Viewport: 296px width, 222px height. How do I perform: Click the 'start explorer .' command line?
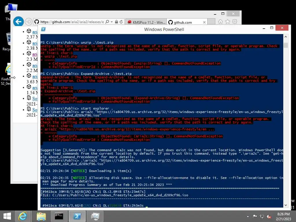click(x=77, y=108)
